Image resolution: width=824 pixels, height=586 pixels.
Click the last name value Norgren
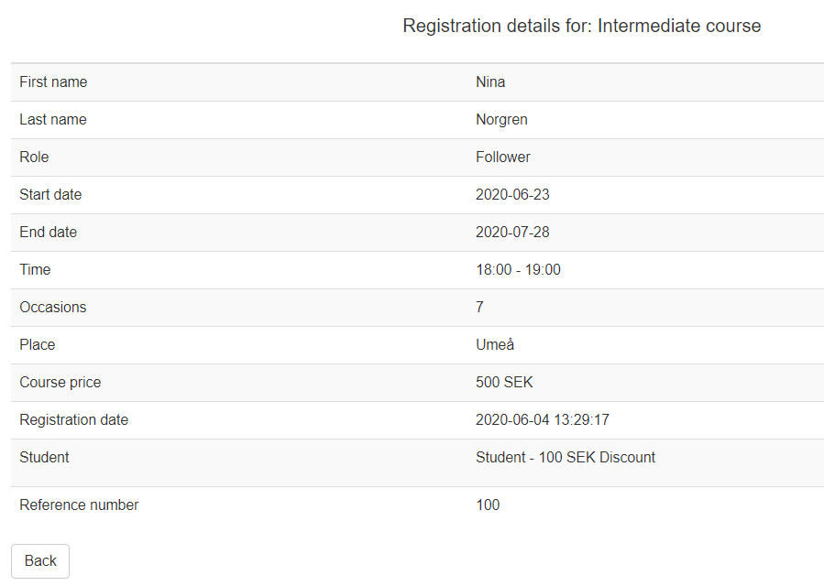click(x=501, y=120)
